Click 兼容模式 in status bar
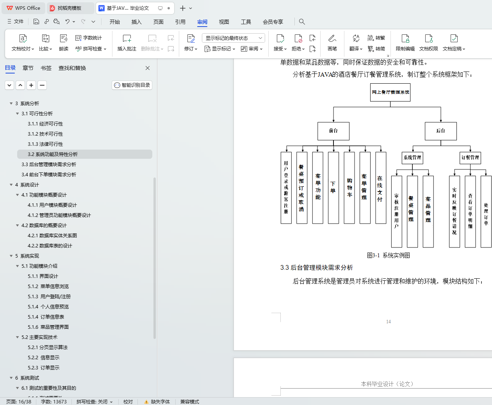 (x=190, y=401)
